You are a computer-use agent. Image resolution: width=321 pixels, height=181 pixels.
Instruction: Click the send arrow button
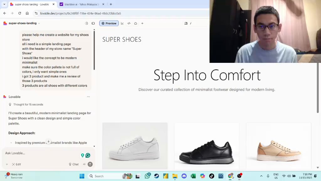pos(90,164)
